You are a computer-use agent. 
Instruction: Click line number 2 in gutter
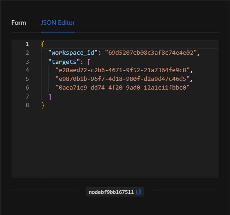pyautogui.click(x=27, y=53)
